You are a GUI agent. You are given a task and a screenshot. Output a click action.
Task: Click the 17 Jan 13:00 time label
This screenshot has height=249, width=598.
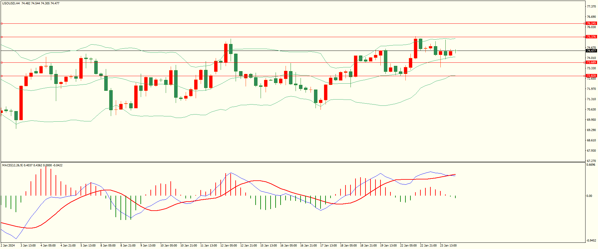tap(328, 246)
